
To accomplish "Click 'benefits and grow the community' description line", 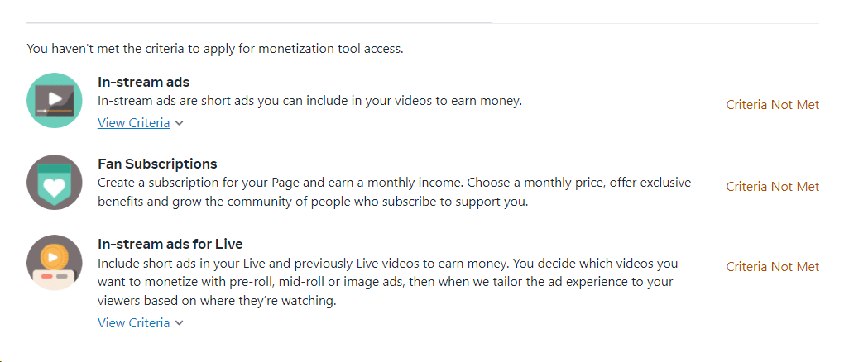I will pyautogui.click(x=312, y=202).
